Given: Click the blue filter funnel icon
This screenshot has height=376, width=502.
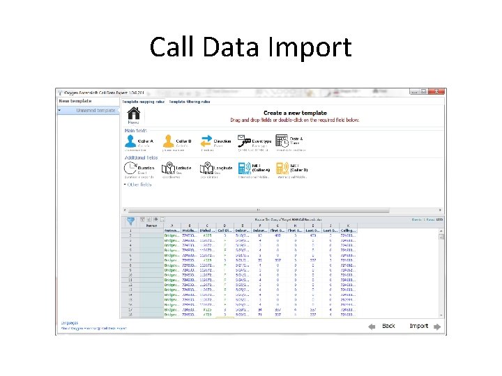Looking at the screenshot, I should (130, 221).
